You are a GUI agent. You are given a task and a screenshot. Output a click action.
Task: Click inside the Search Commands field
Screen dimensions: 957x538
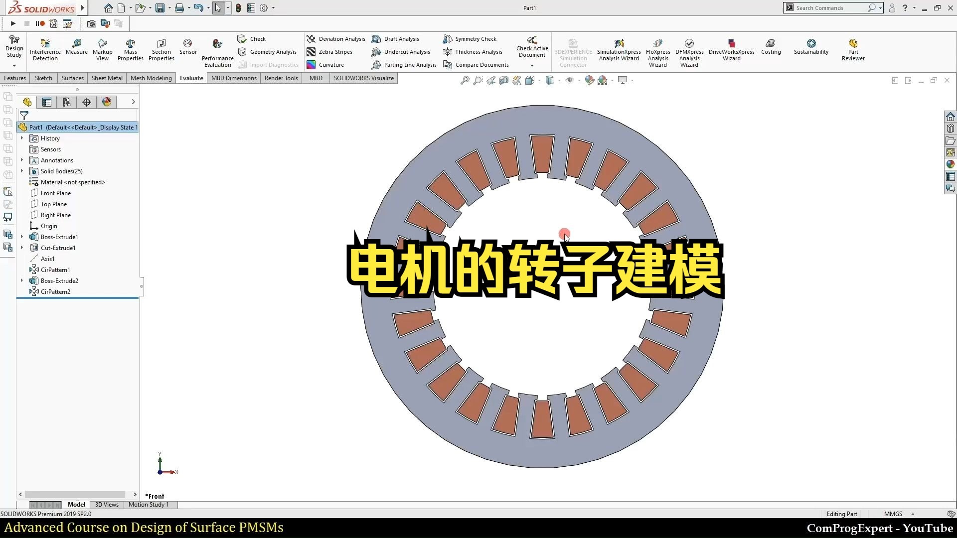[x=830, y=8]
